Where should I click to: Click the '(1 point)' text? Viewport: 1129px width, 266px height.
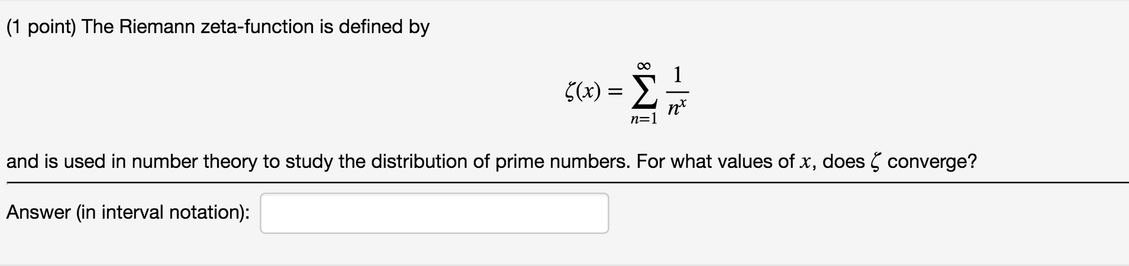tap(41, 27)
